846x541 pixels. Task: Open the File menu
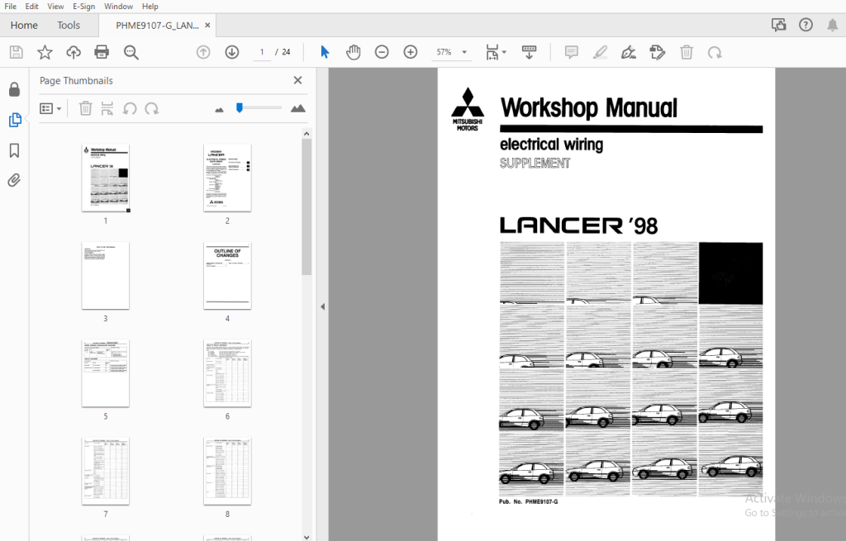[x=10, y=7]
